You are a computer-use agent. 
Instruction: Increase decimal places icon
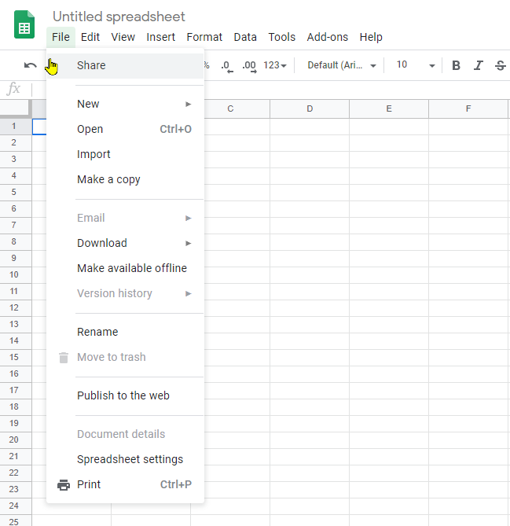[x=249, y=66]
